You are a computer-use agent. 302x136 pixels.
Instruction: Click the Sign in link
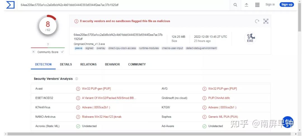[270, 4]
